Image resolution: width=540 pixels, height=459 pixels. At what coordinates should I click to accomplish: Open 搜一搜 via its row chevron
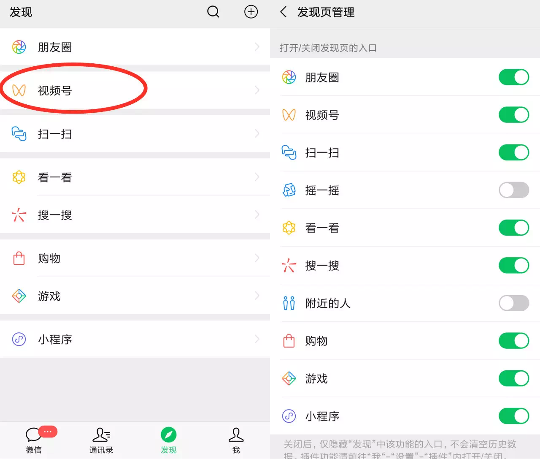click(257, 215)
